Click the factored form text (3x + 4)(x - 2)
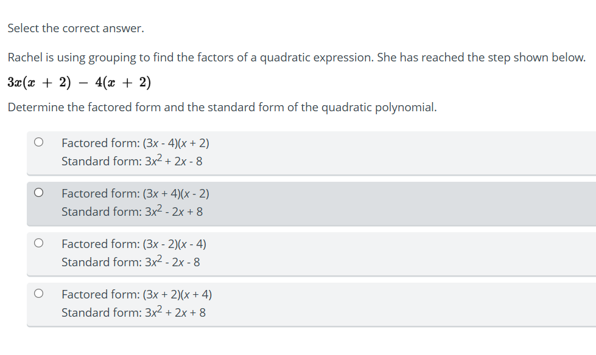Image resolution: width=596 pixels, height=355 pixels. [x=135, y=193]
